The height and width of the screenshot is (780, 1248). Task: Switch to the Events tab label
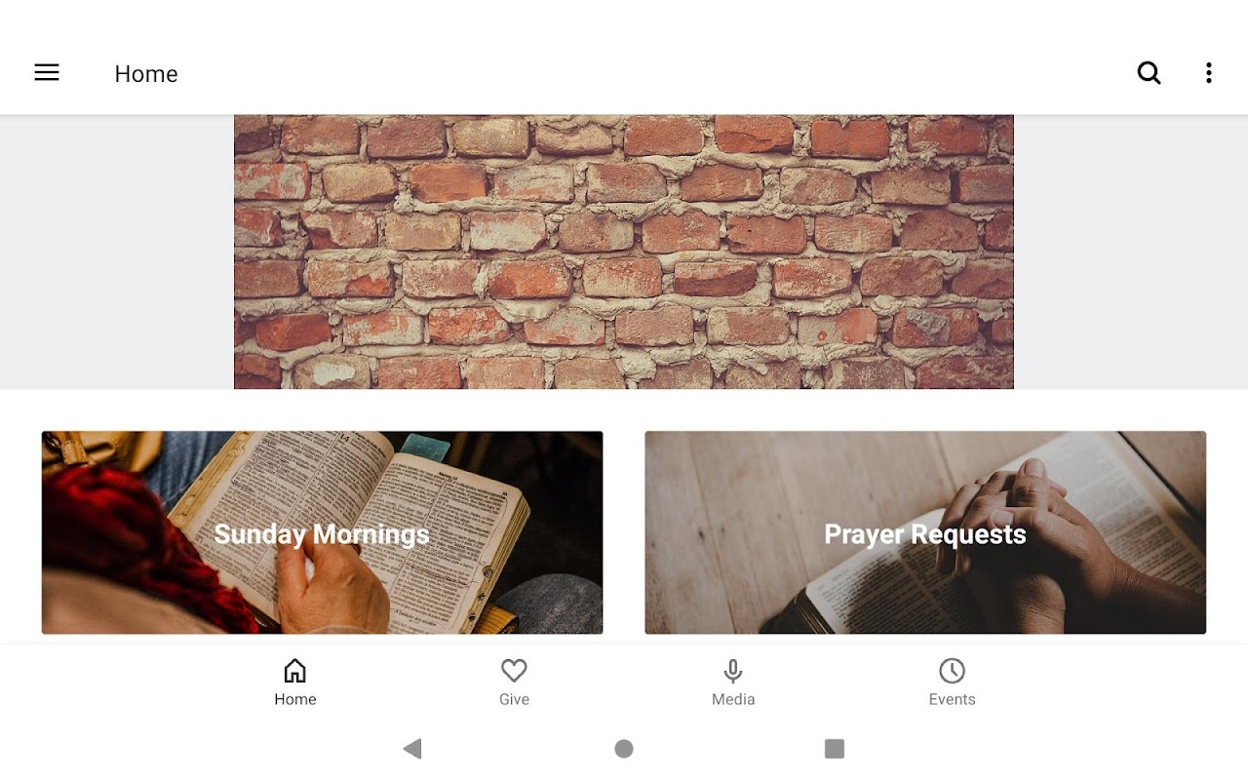point(952,699)
